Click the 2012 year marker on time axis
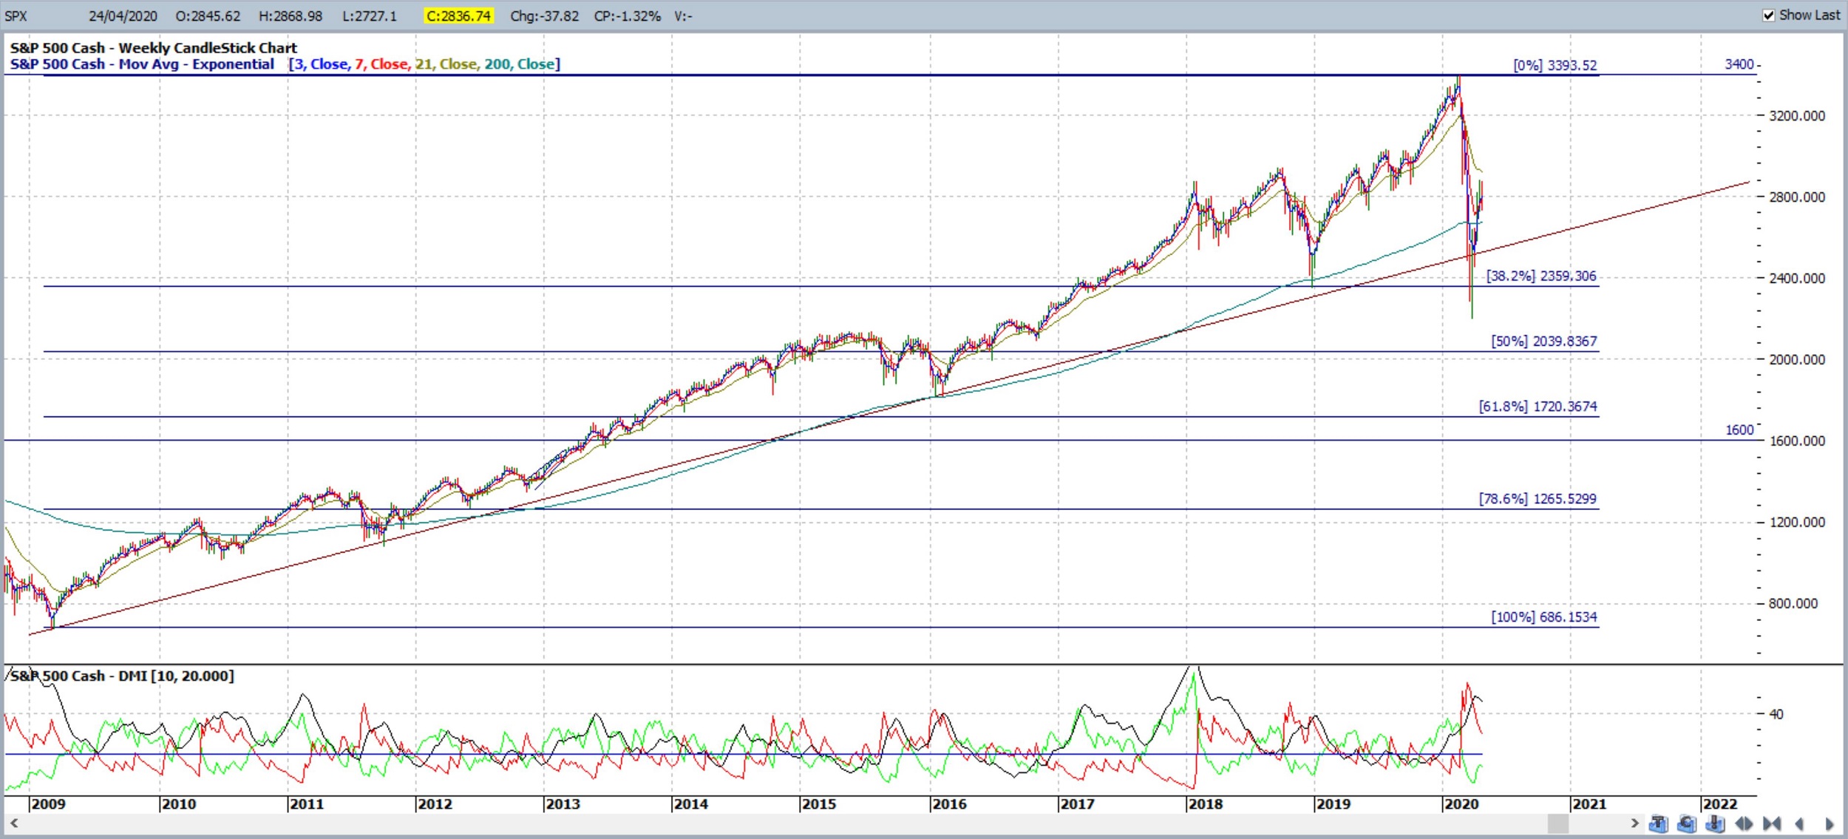Image resolution: width=1848 pixels, height=839 pixels. click(435, 804)
